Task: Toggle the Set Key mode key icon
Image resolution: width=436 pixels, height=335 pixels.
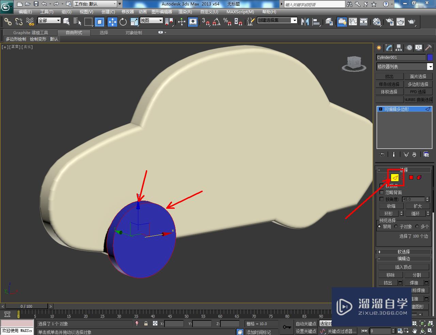Action: [287, 327]
